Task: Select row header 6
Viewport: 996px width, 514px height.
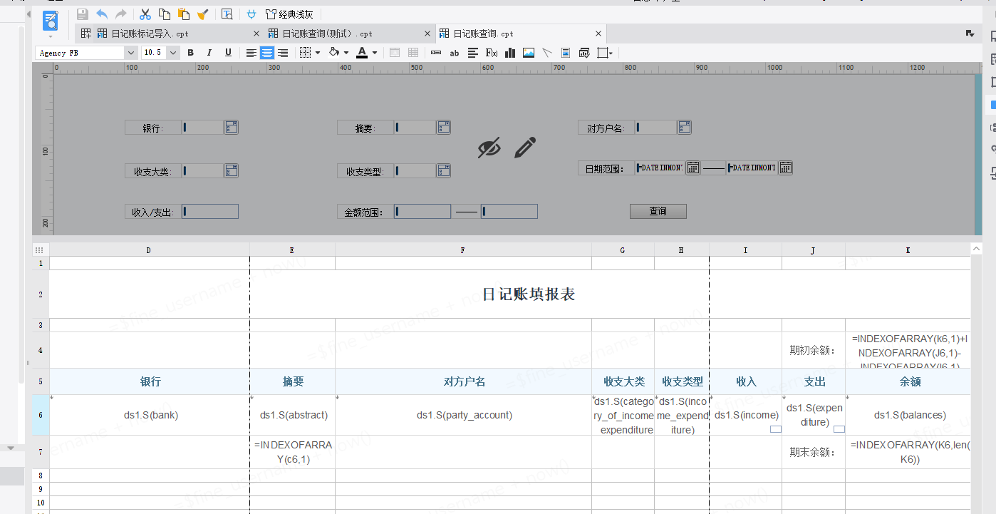Action: click(x=41, y=415)
